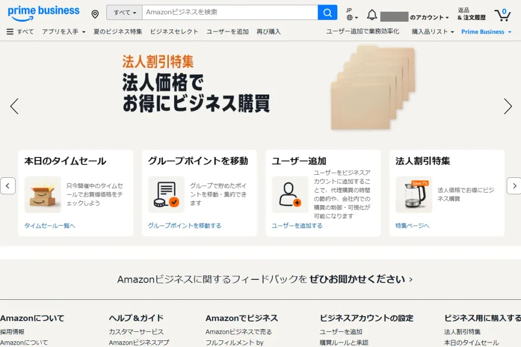Viewport: 521px width, 347px height.
Task: Click the electric kettle product image
Action: (414, 195)
